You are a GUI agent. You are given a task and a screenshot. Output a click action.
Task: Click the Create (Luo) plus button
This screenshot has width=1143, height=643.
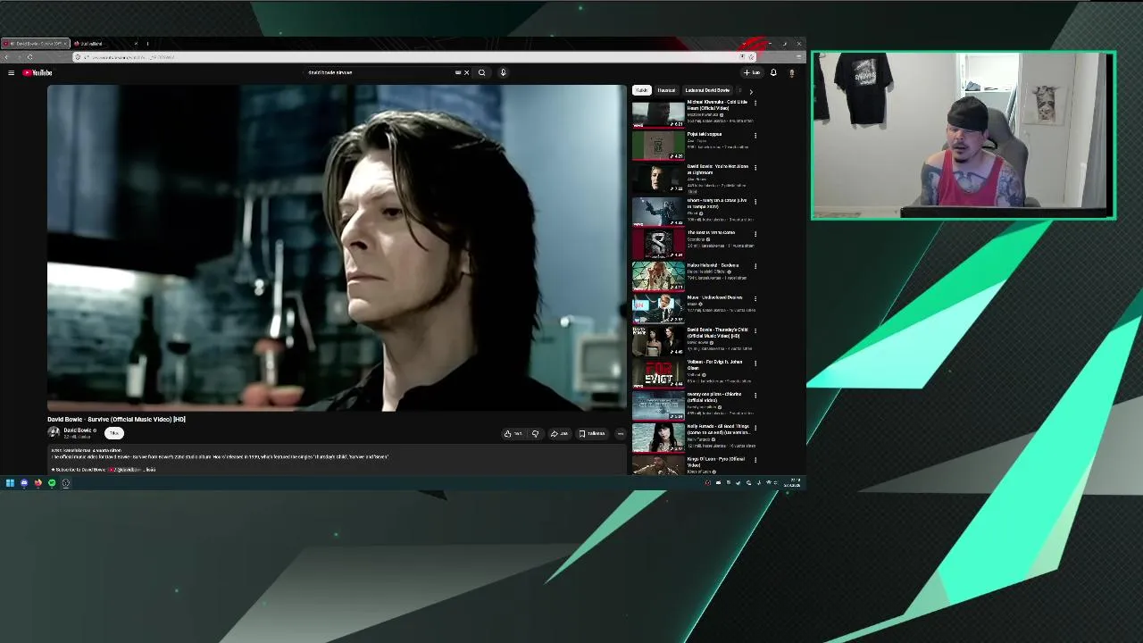tap(751, 72)
